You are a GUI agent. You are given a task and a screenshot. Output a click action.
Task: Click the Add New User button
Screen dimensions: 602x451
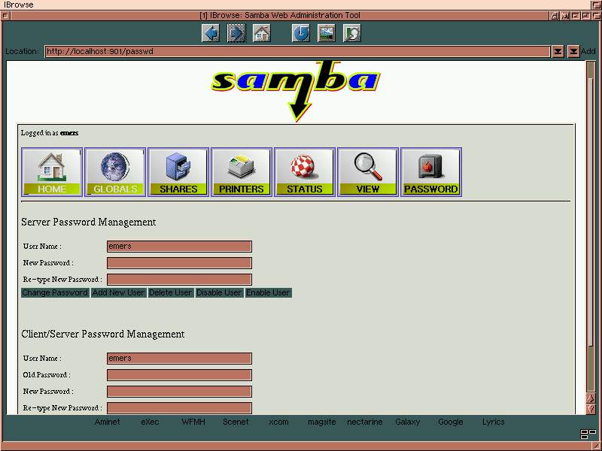pos(119,292)
